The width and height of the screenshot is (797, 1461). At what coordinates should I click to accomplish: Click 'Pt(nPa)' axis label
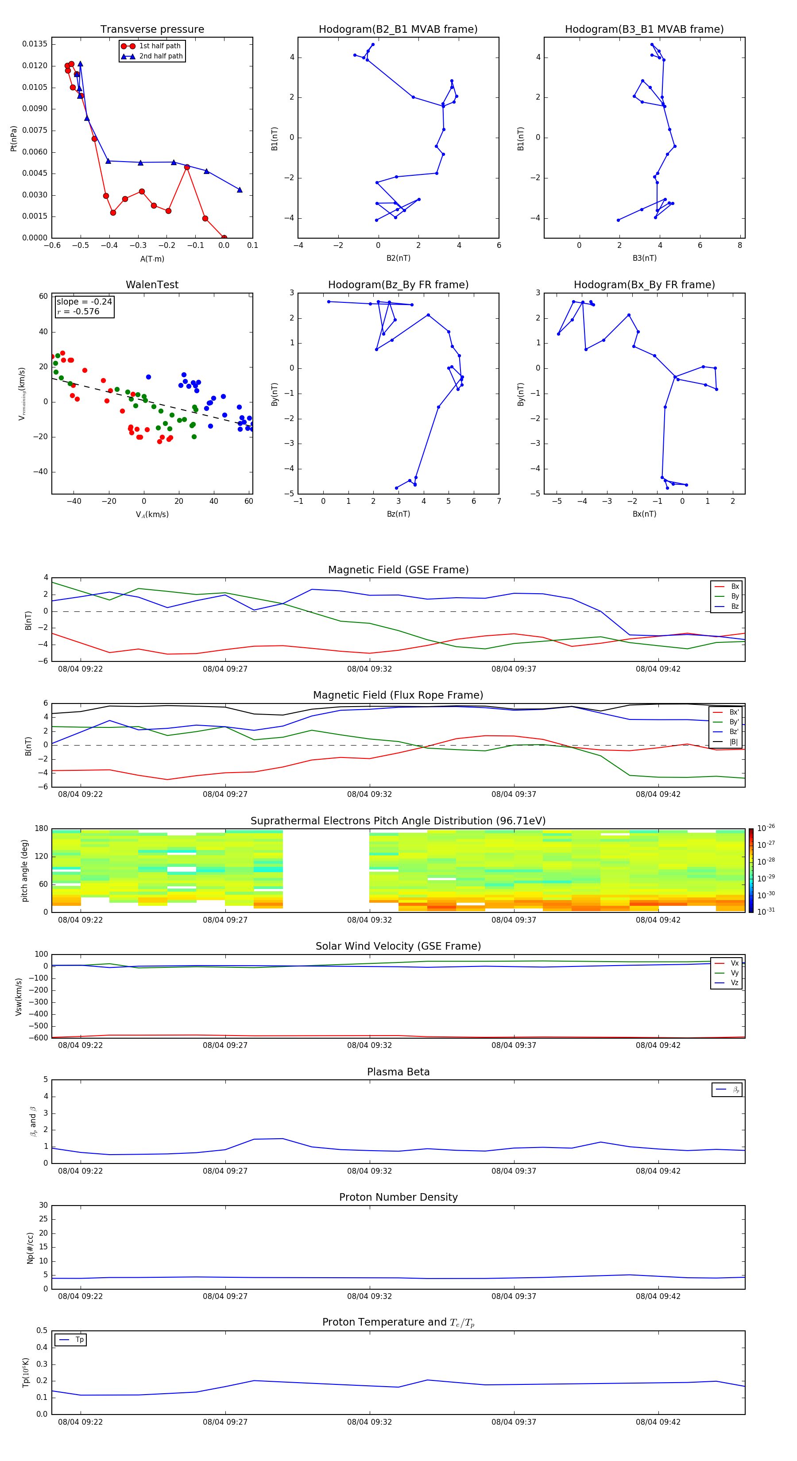coord(14,139)
